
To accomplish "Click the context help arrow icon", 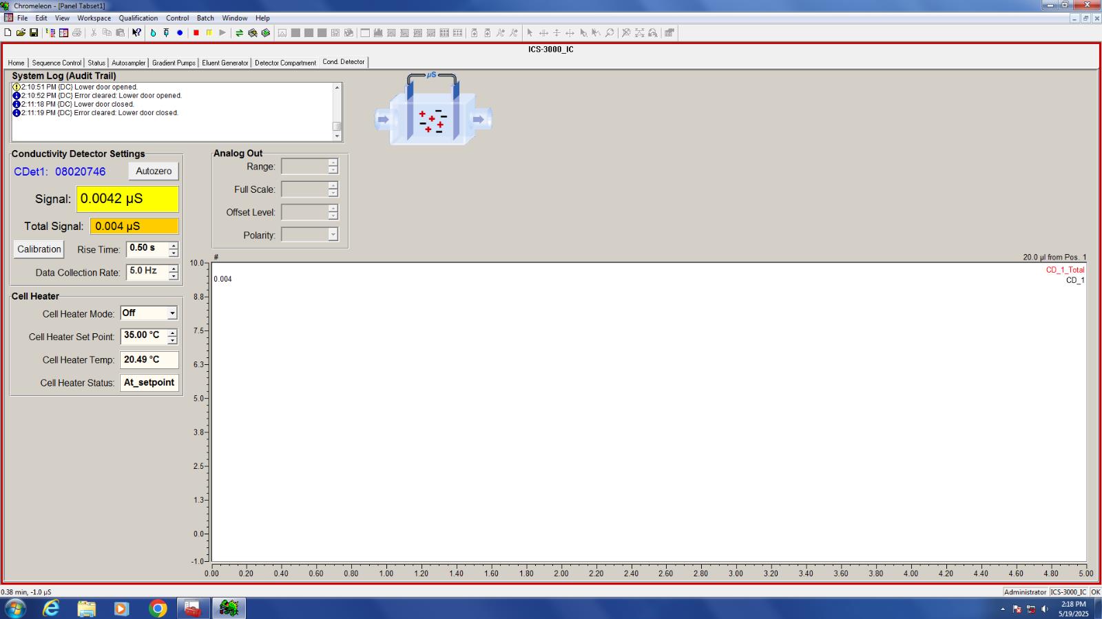I will pos(136,32).
